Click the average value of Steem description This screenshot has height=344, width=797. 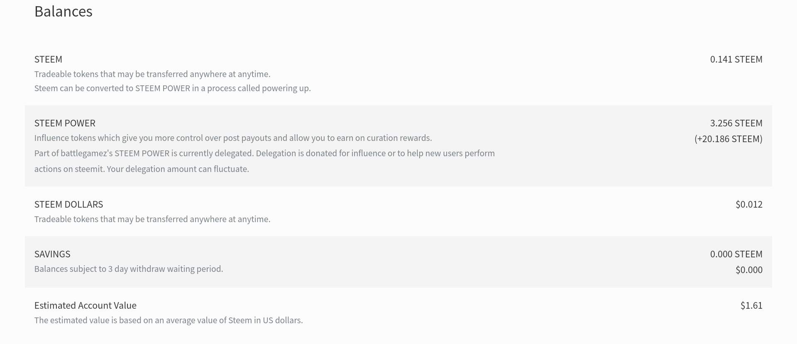click(x=169, y=320)
